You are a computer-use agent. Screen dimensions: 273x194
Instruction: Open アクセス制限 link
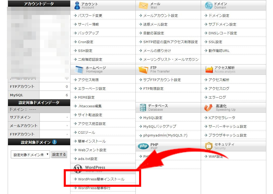pos(88,80)
